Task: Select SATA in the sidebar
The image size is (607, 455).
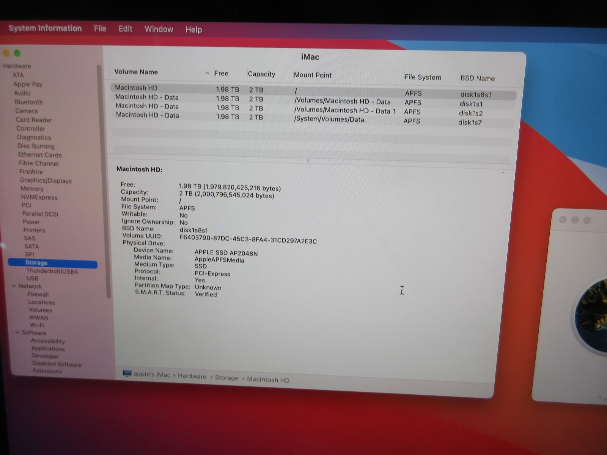Action: point(32,246)
